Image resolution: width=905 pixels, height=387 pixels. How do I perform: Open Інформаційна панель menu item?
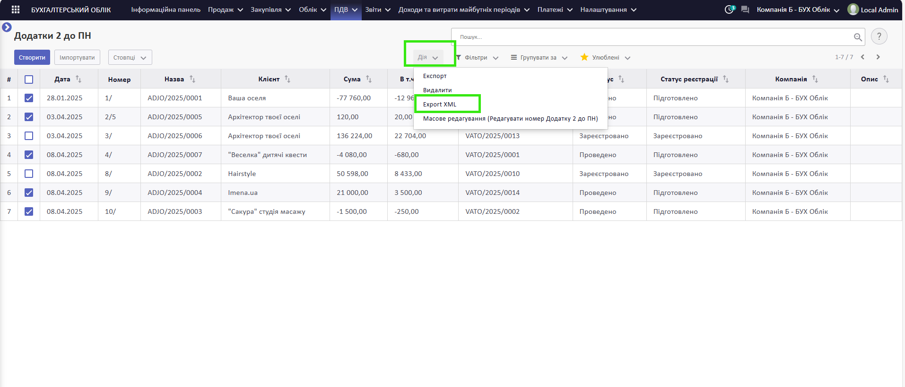coord(166,9)
